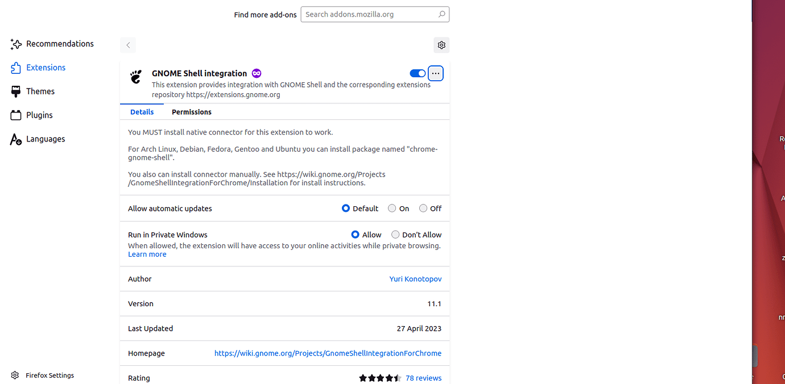Open Yuri Konotopov author link
This screenshot has width=785, height=384.
coord(415,279)
